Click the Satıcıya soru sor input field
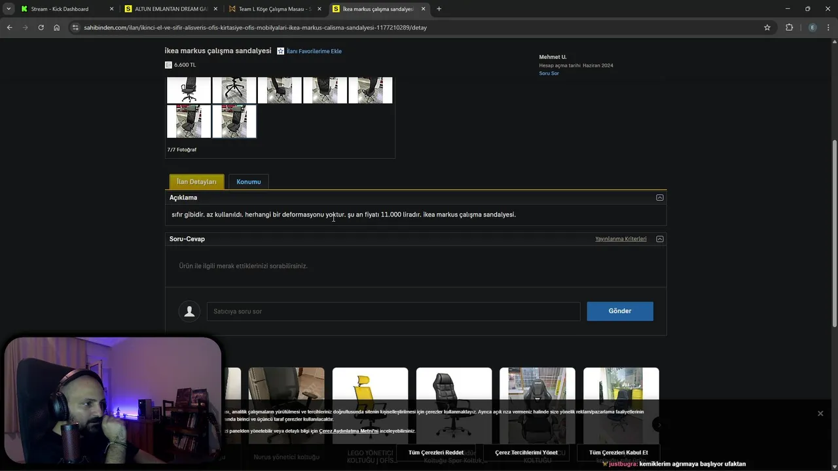838x471 pixels. [393, 311]
